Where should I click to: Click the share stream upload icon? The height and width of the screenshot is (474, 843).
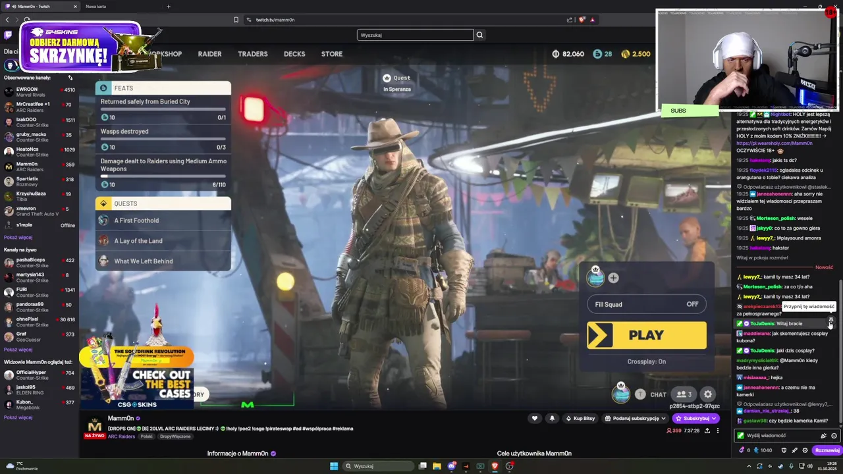707,431
